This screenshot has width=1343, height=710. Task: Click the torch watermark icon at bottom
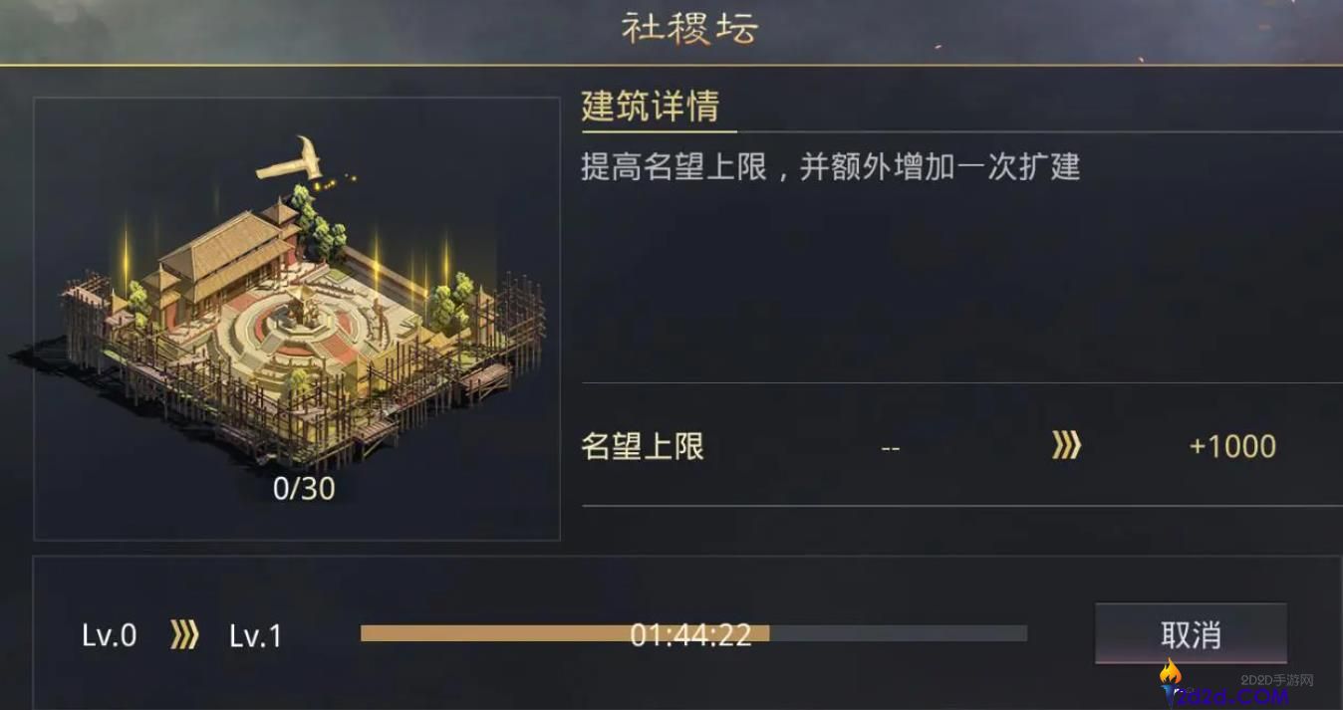[x=1172, y=678]
